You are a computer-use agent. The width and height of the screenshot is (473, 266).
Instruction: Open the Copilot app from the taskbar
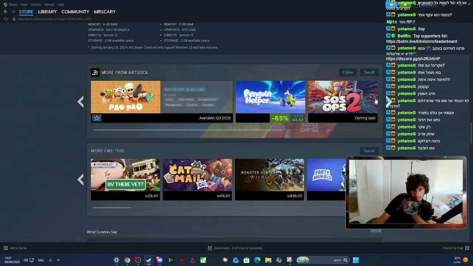[x=279, y=260]
